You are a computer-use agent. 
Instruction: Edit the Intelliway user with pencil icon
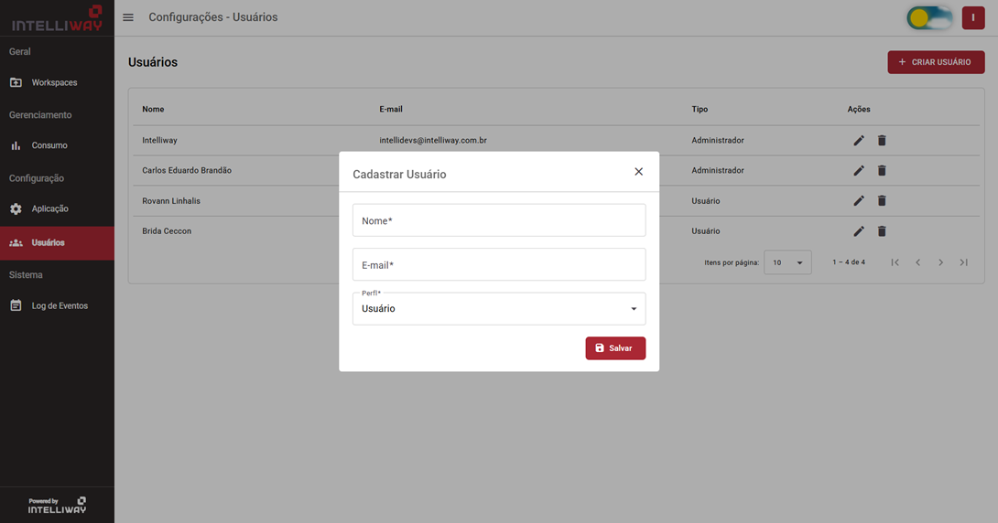pos(859,141)
